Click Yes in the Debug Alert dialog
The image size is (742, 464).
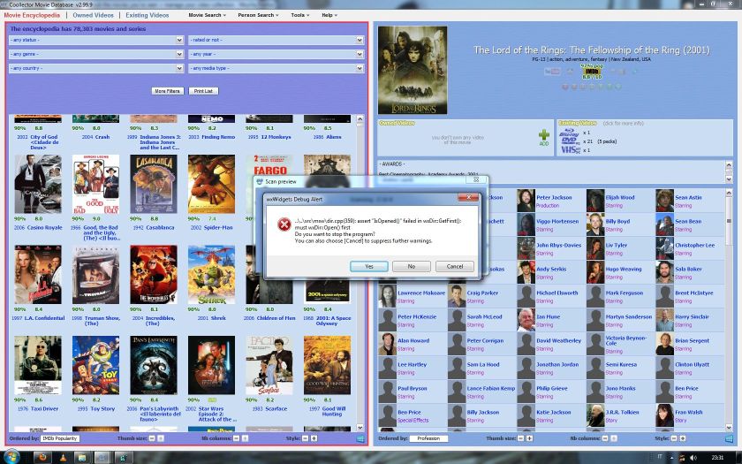pyautogui.click(x=369, y=267)
